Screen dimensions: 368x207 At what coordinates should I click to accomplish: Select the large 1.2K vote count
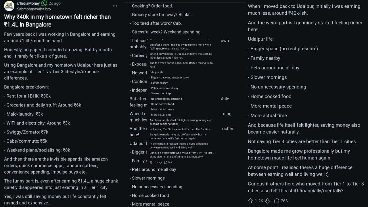click(x=259, y=201)
